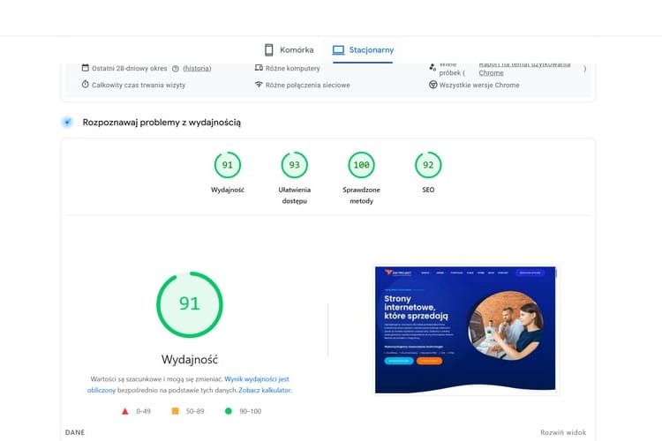Click the large 91 performance gauge
Screen dimensions: 662x441
[x=190, y=304]
